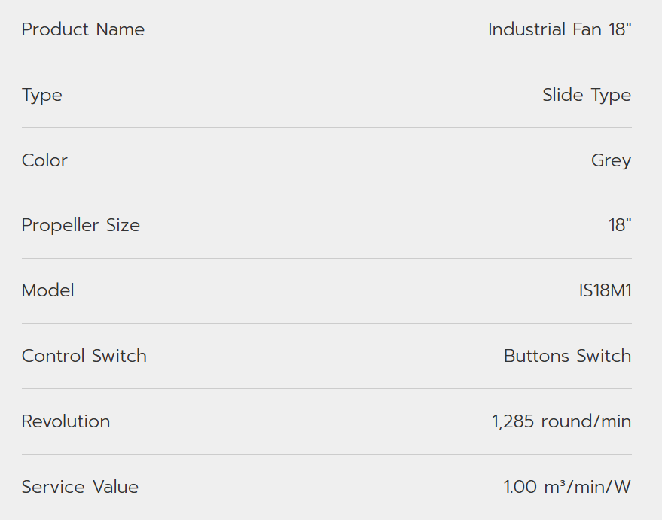Select the model number IS18M1

tap(605, 291)
